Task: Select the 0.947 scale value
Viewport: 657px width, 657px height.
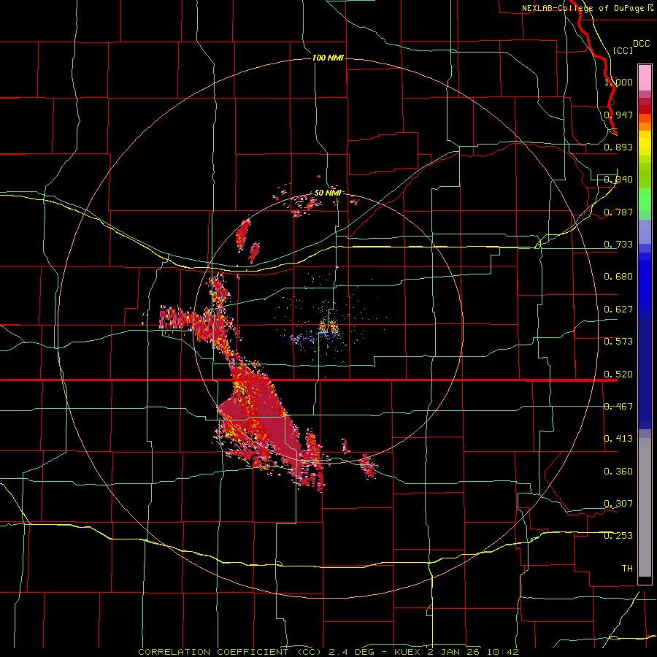Action: (618, 115)
